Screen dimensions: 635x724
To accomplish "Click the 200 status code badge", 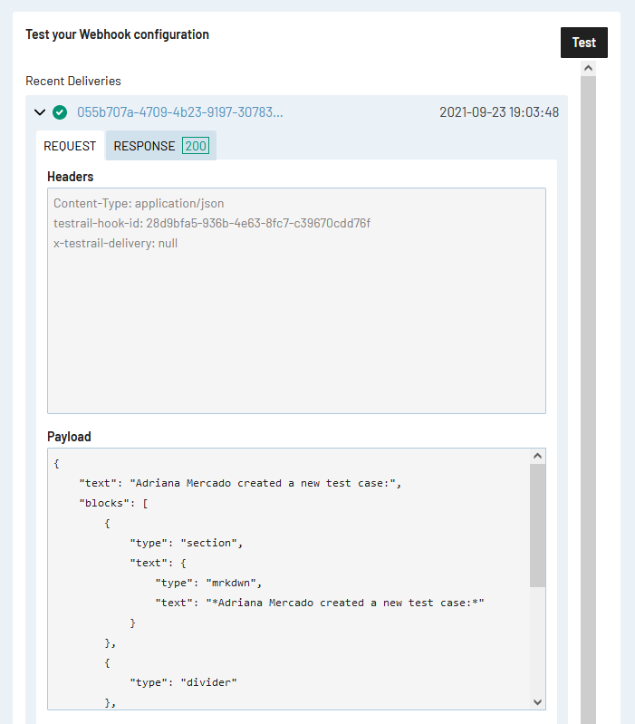I will coord(196,146).
